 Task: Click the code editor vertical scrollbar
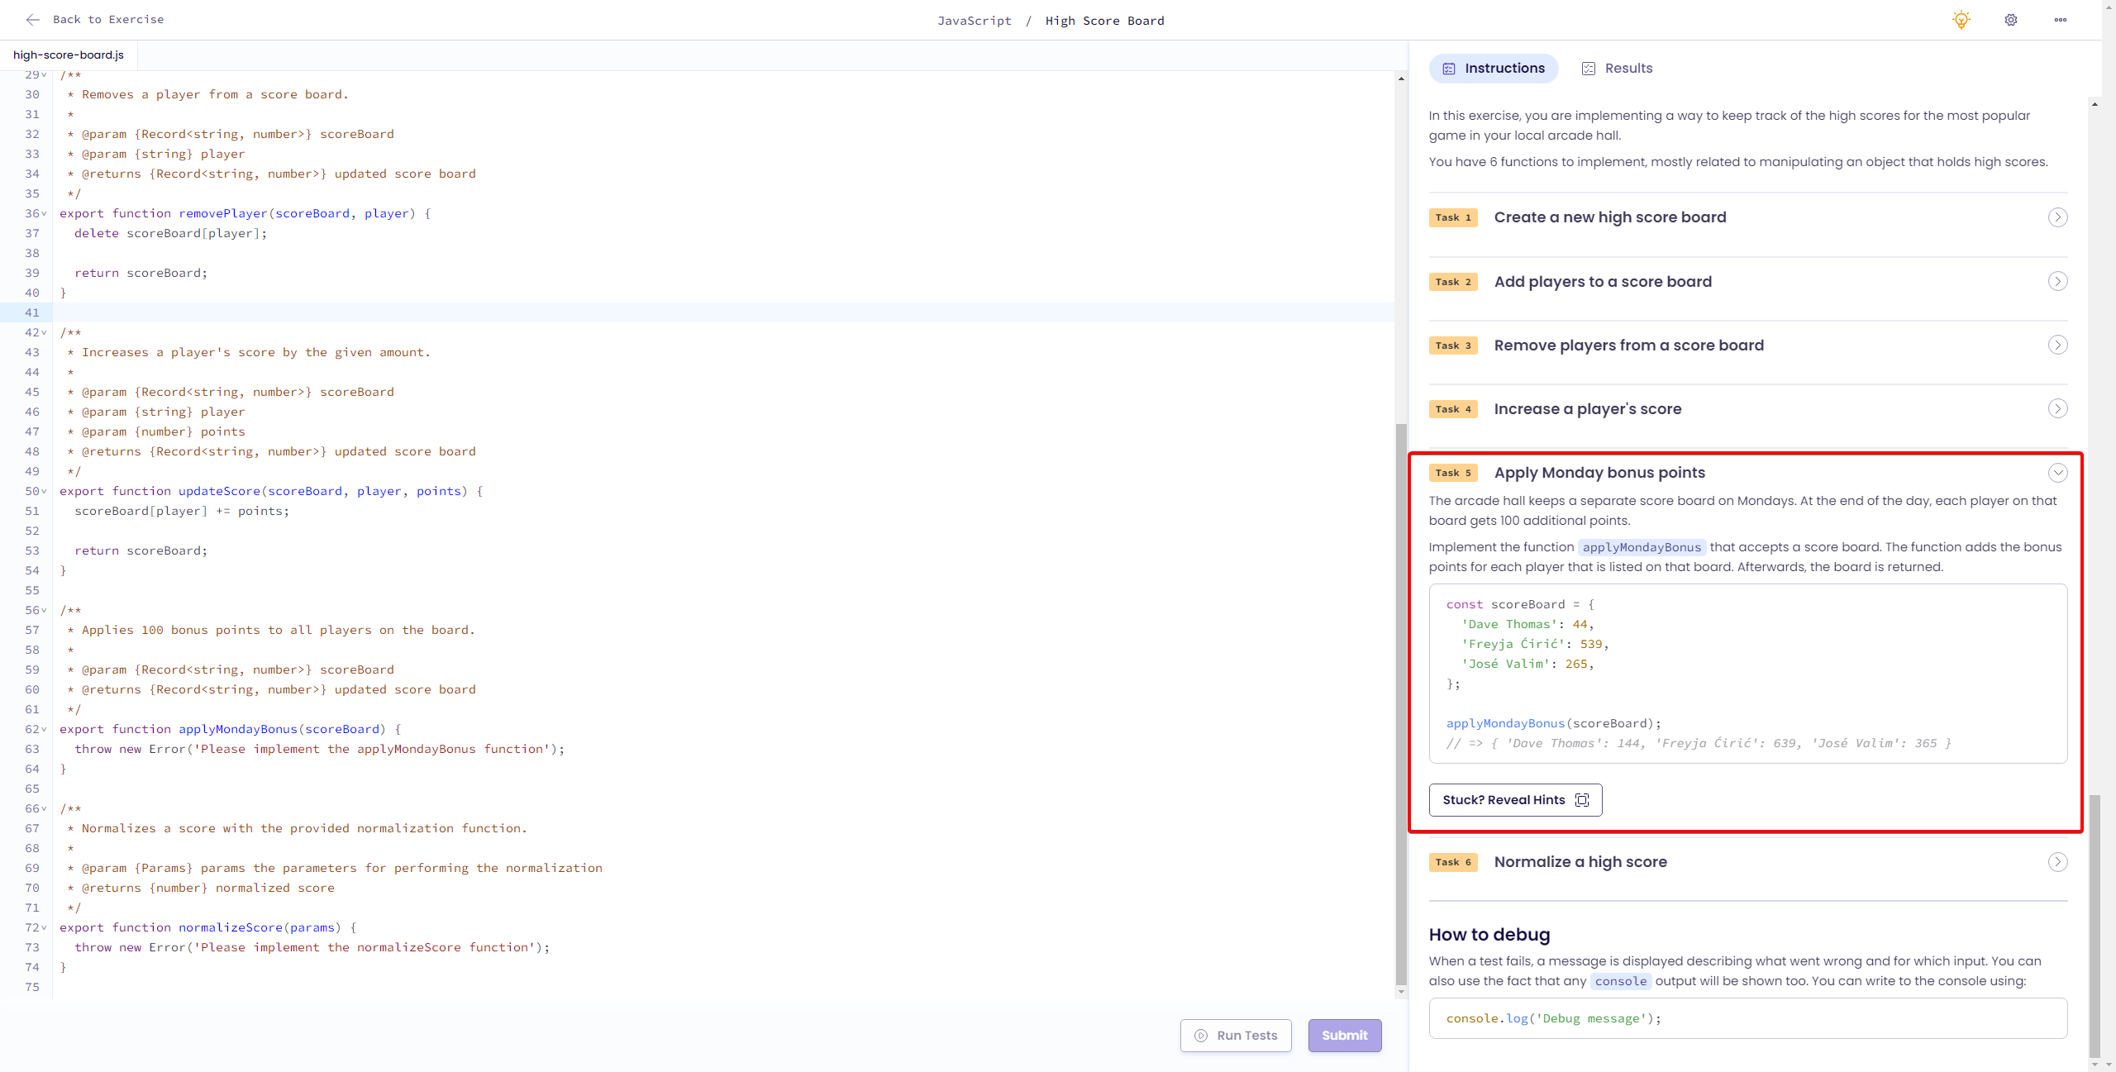1400,703
